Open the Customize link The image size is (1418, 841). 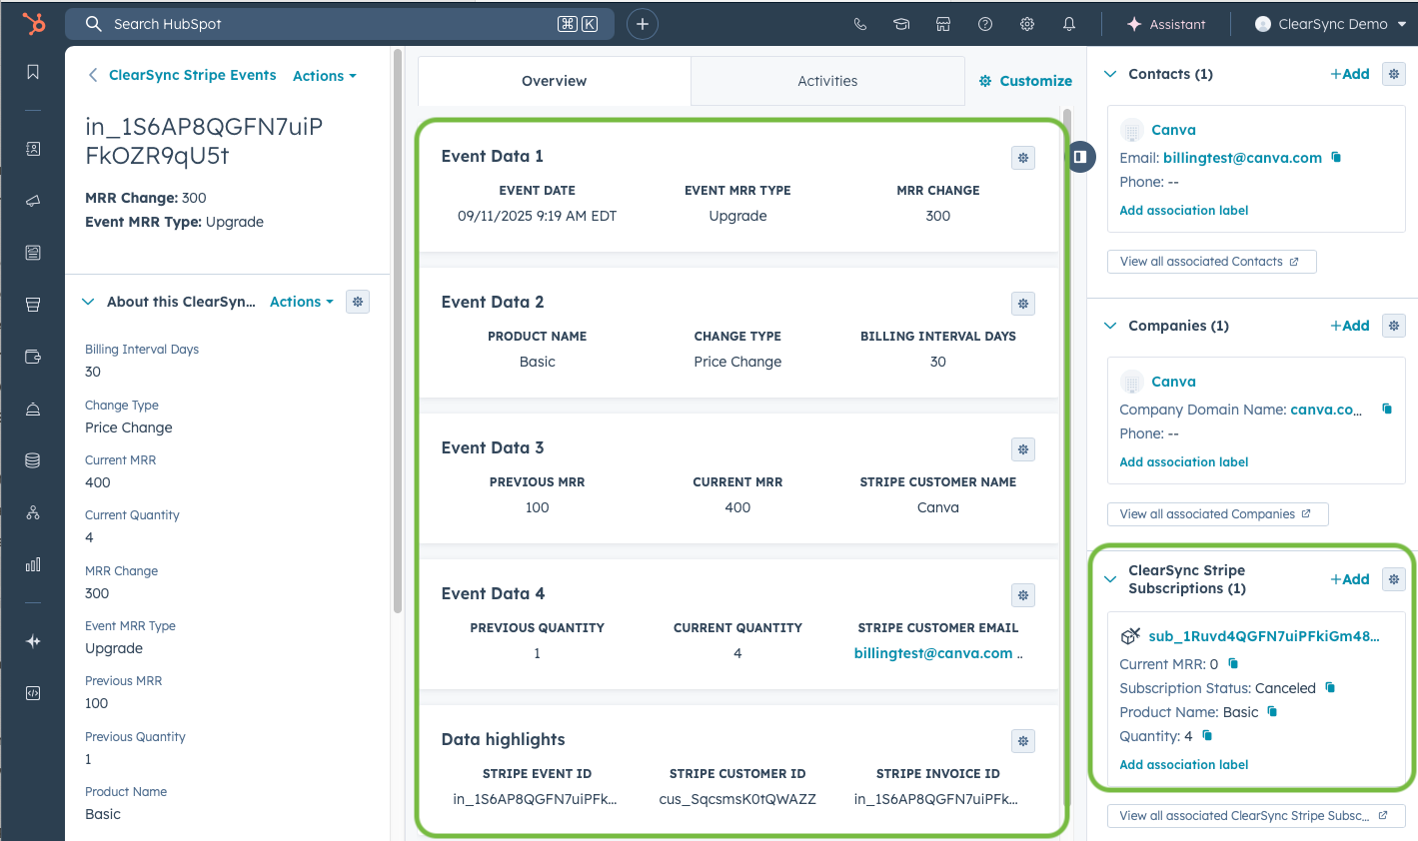(1025, 81)
